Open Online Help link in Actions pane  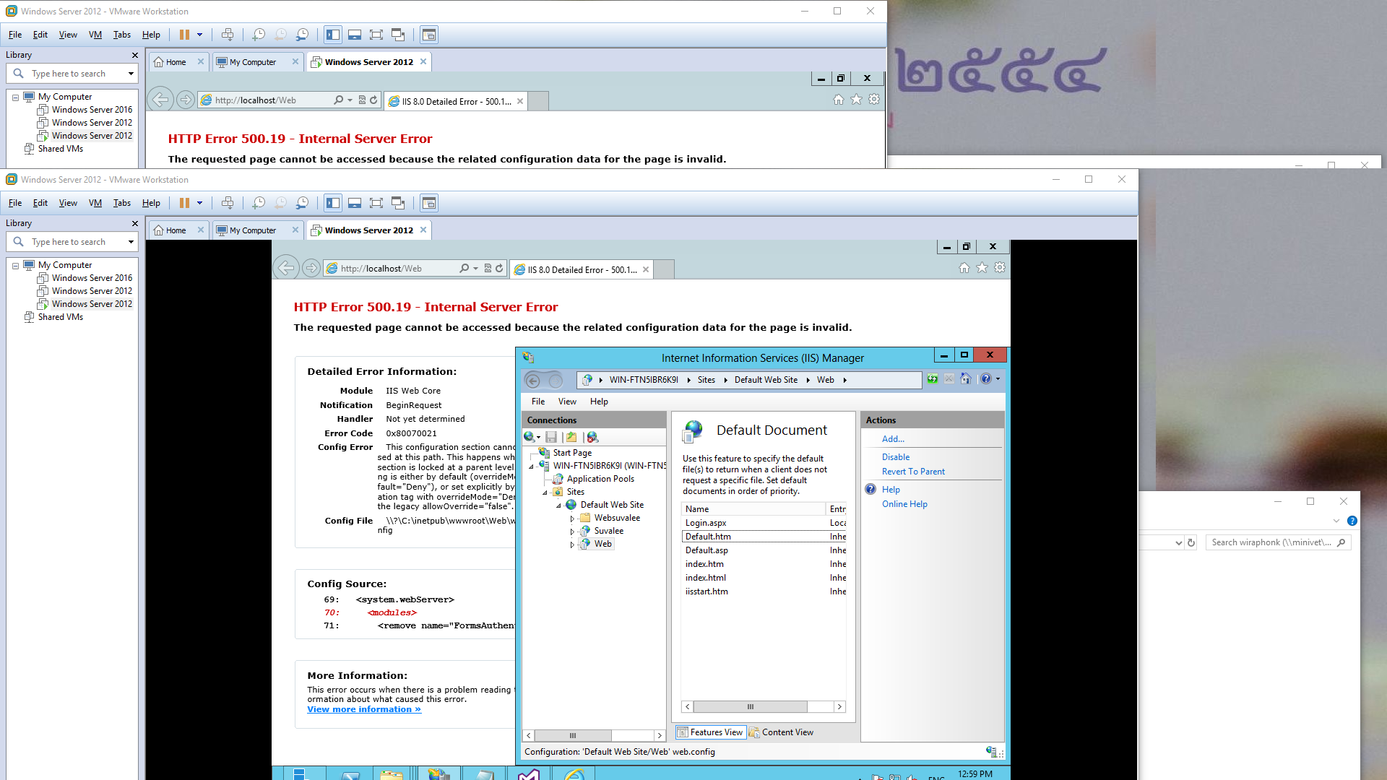coord(904,504)
